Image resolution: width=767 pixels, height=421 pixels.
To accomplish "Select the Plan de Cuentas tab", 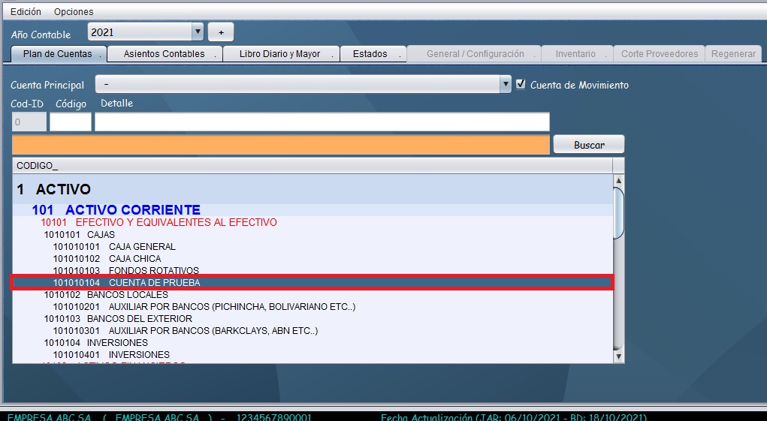I will (x=58, y=54).
